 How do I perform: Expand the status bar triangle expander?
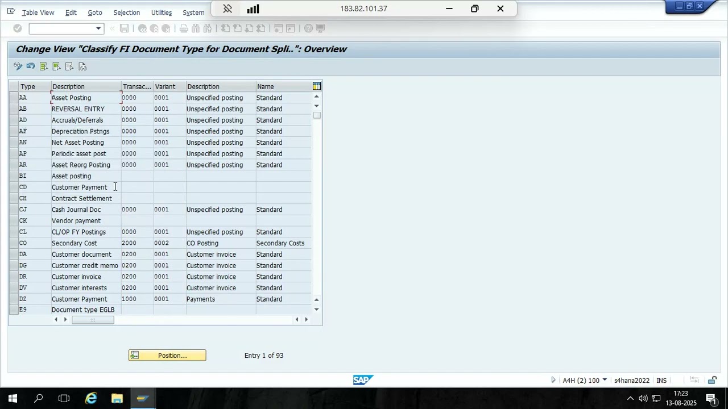[553, 380]
